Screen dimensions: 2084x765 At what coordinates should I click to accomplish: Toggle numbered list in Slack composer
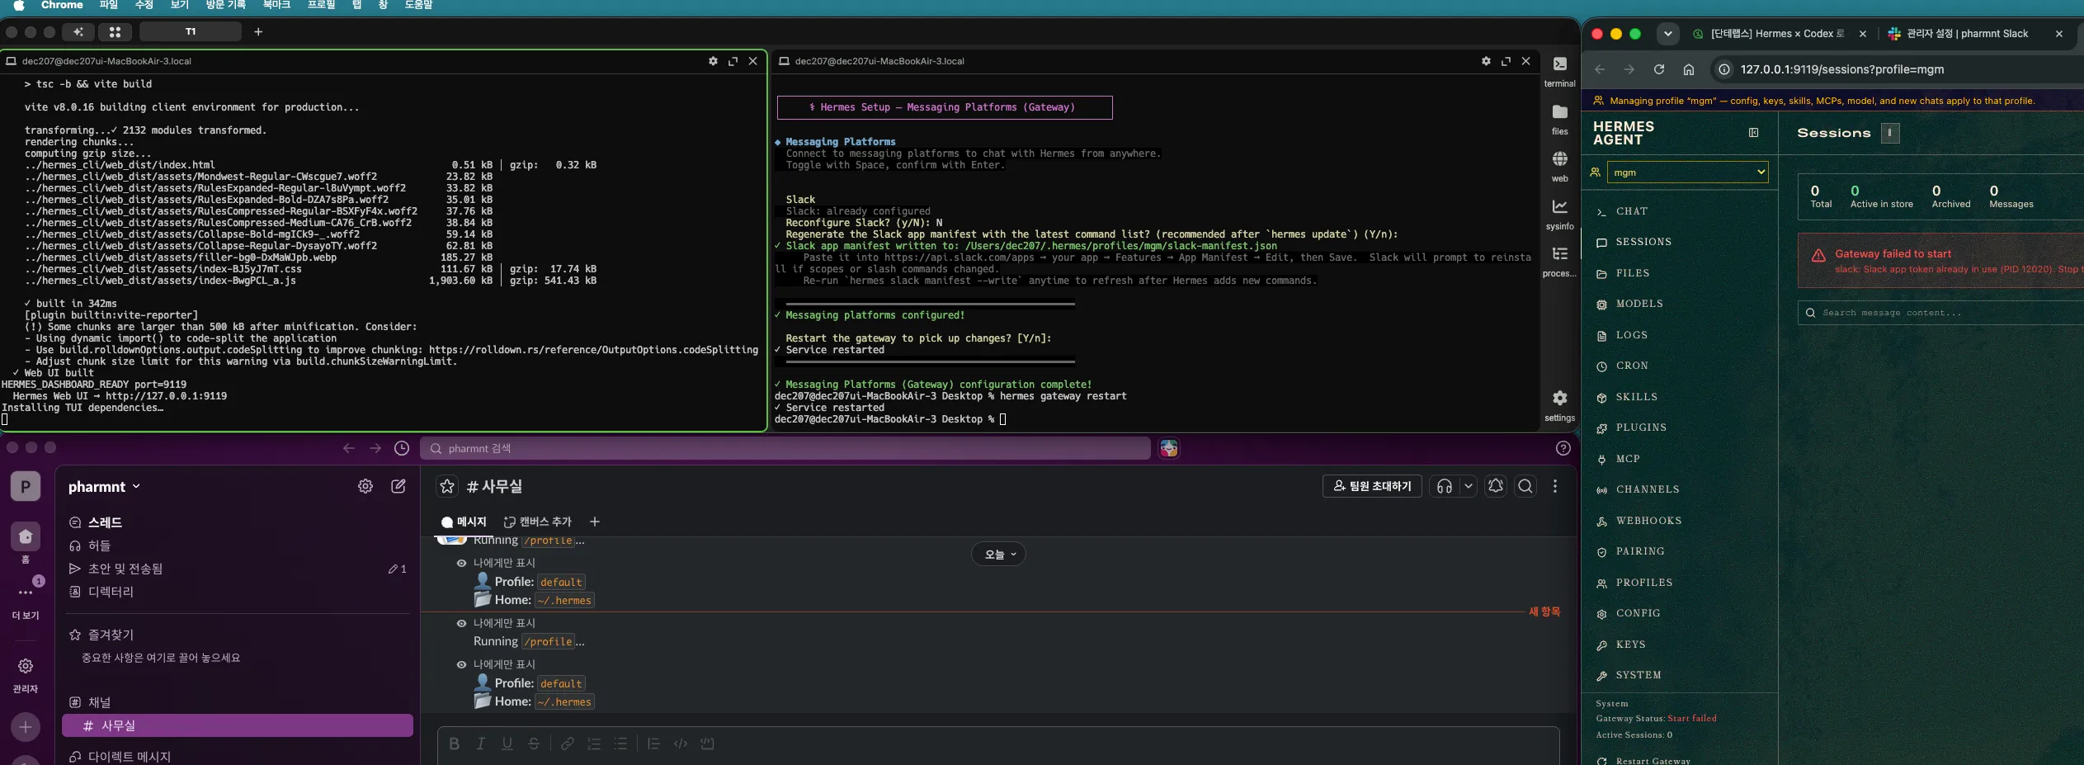tap(594, 744)
